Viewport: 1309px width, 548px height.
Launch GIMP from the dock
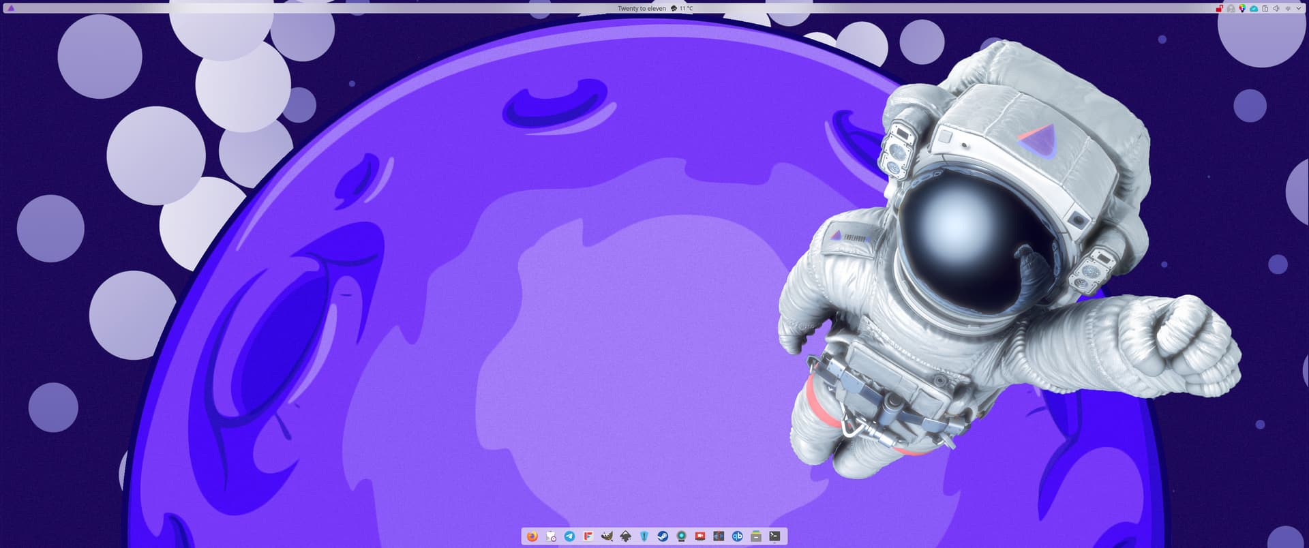click(x=607, y=536)
